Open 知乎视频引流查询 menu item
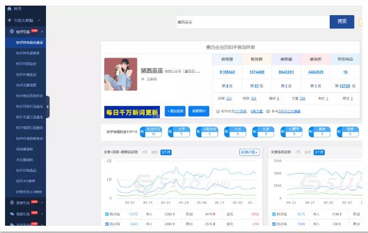The image size is (368, 233). 30,128
